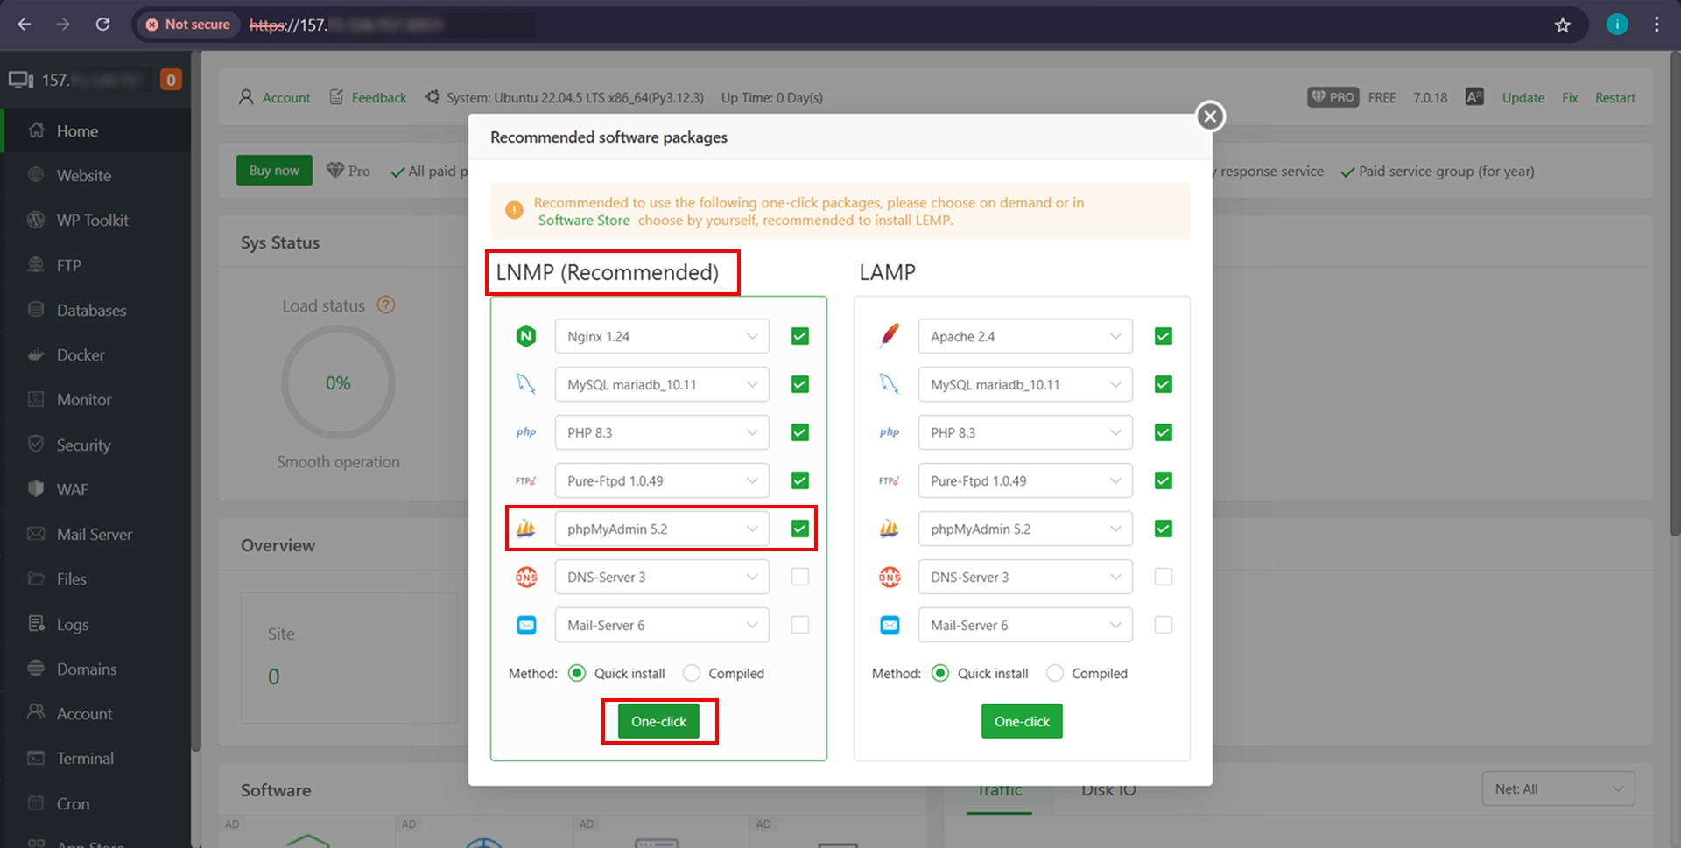Viewport: 1681px width, 848px height.
Task: Click the panel Update icon area
Action: (1523, 97)
